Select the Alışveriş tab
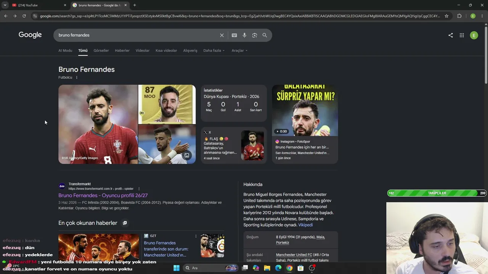 tap(190, 51)
